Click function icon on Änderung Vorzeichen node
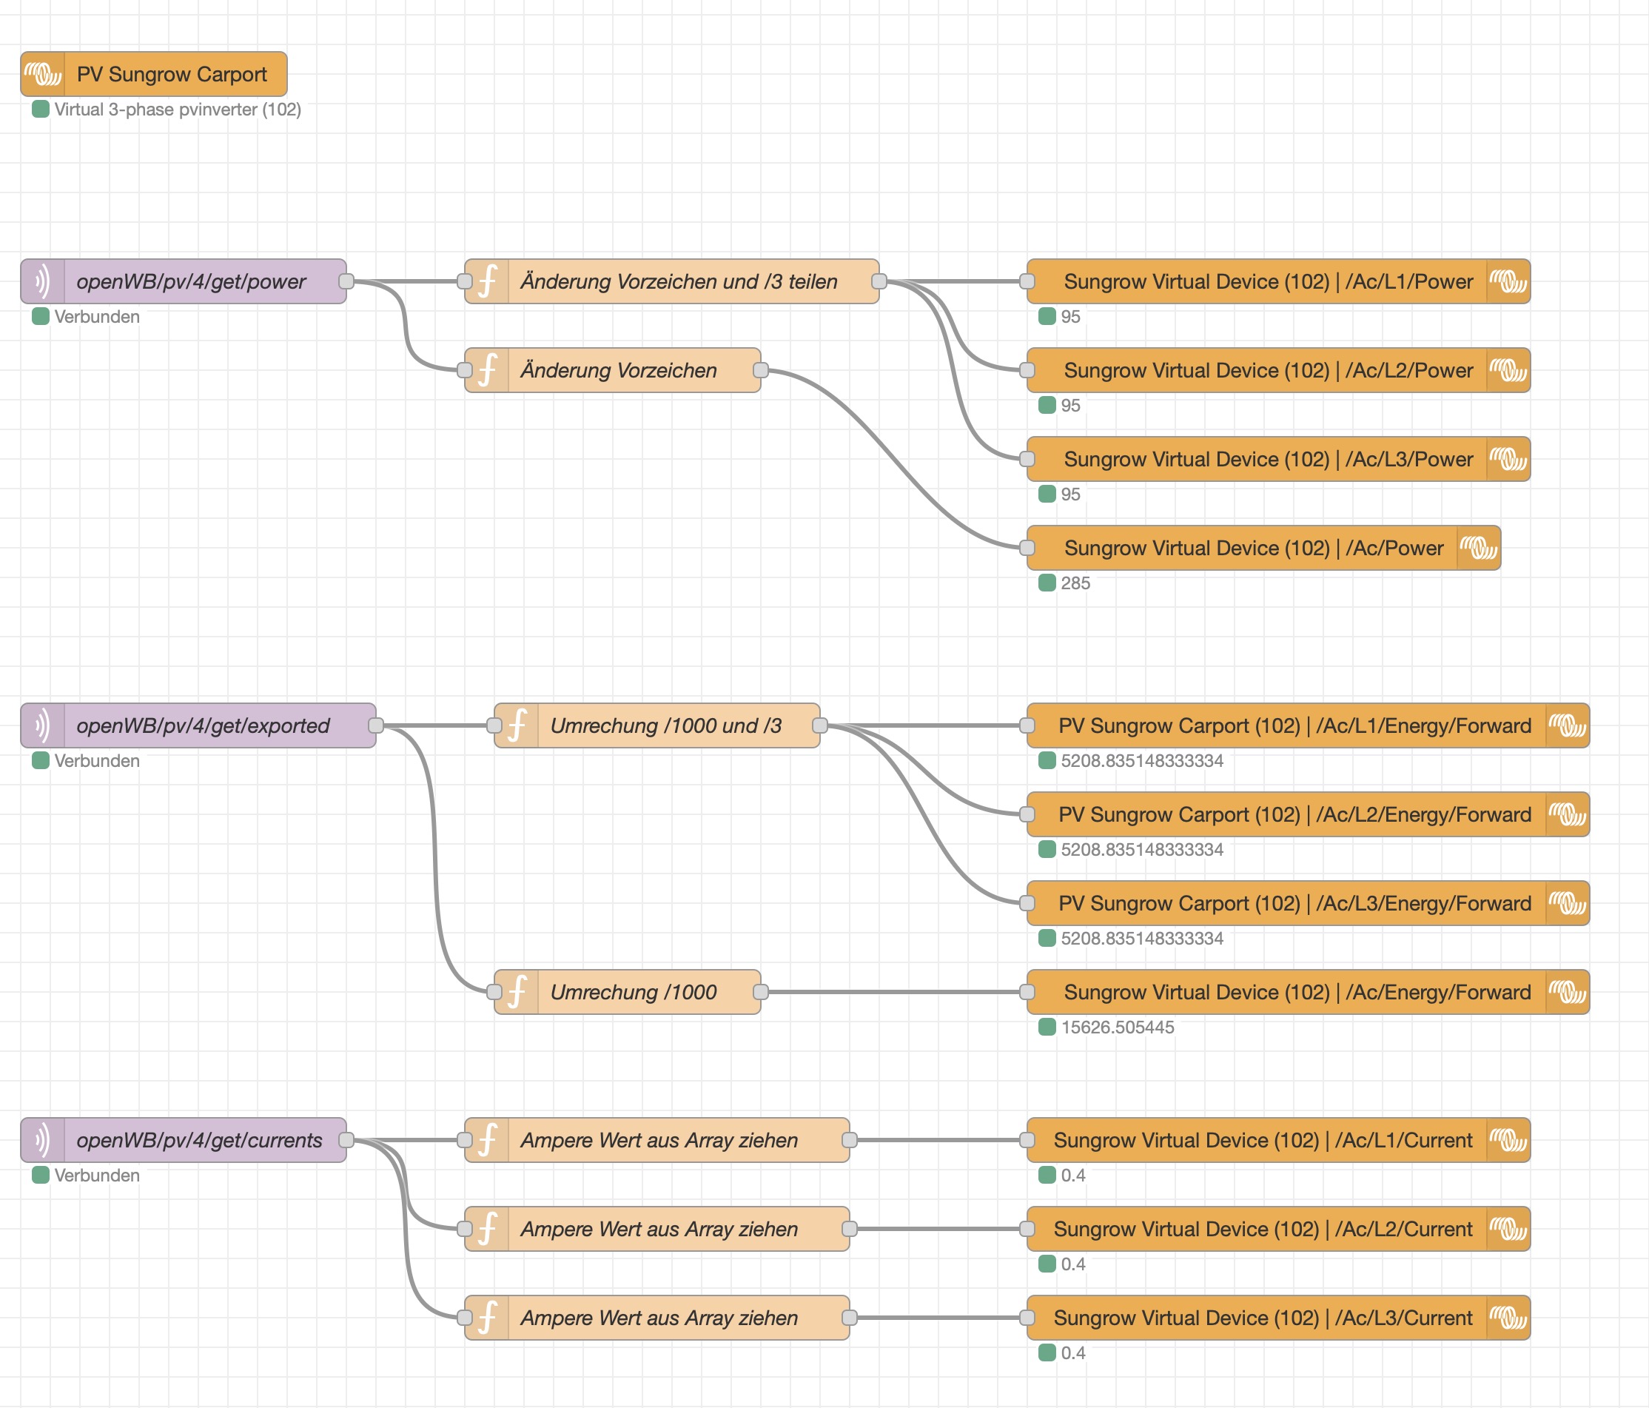The width and height of the screenshot is (1649, 1408). 487,370
